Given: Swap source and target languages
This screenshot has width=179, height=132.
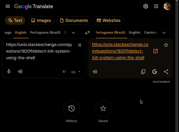Looking at the screenshot, I should [x=87, y=33].
